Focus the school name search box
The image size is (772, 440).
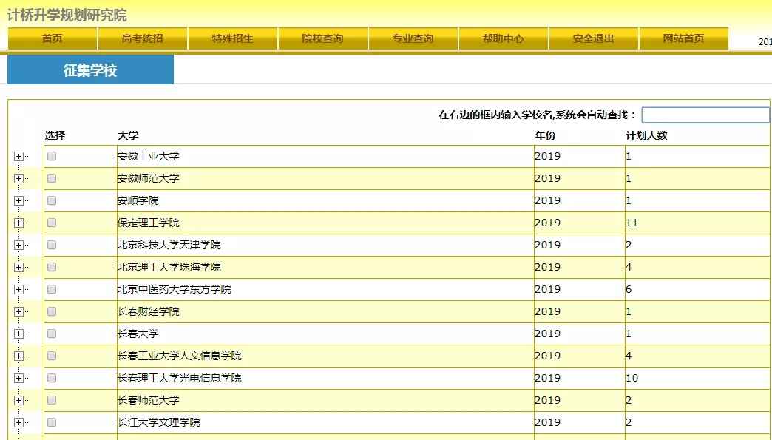[705, 115]
